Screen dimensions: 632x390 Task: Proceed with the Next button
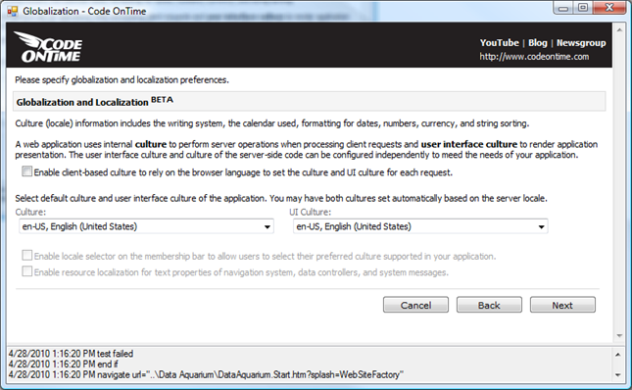pos(562,305)
